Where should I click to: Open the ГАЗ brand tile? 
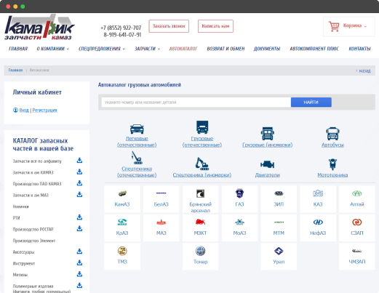239,199
